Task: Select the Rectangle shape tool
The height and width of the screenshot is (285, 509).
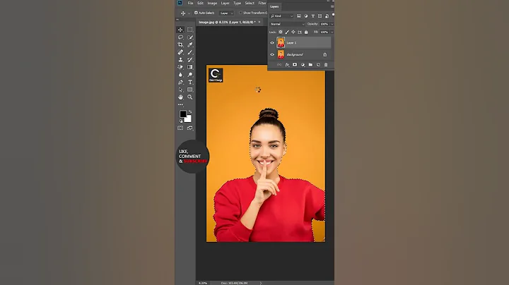Action: [x=190, y=90]
